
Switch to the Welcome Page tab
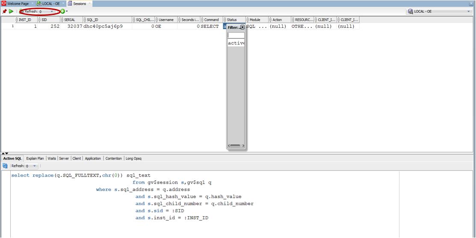point(18,4)
